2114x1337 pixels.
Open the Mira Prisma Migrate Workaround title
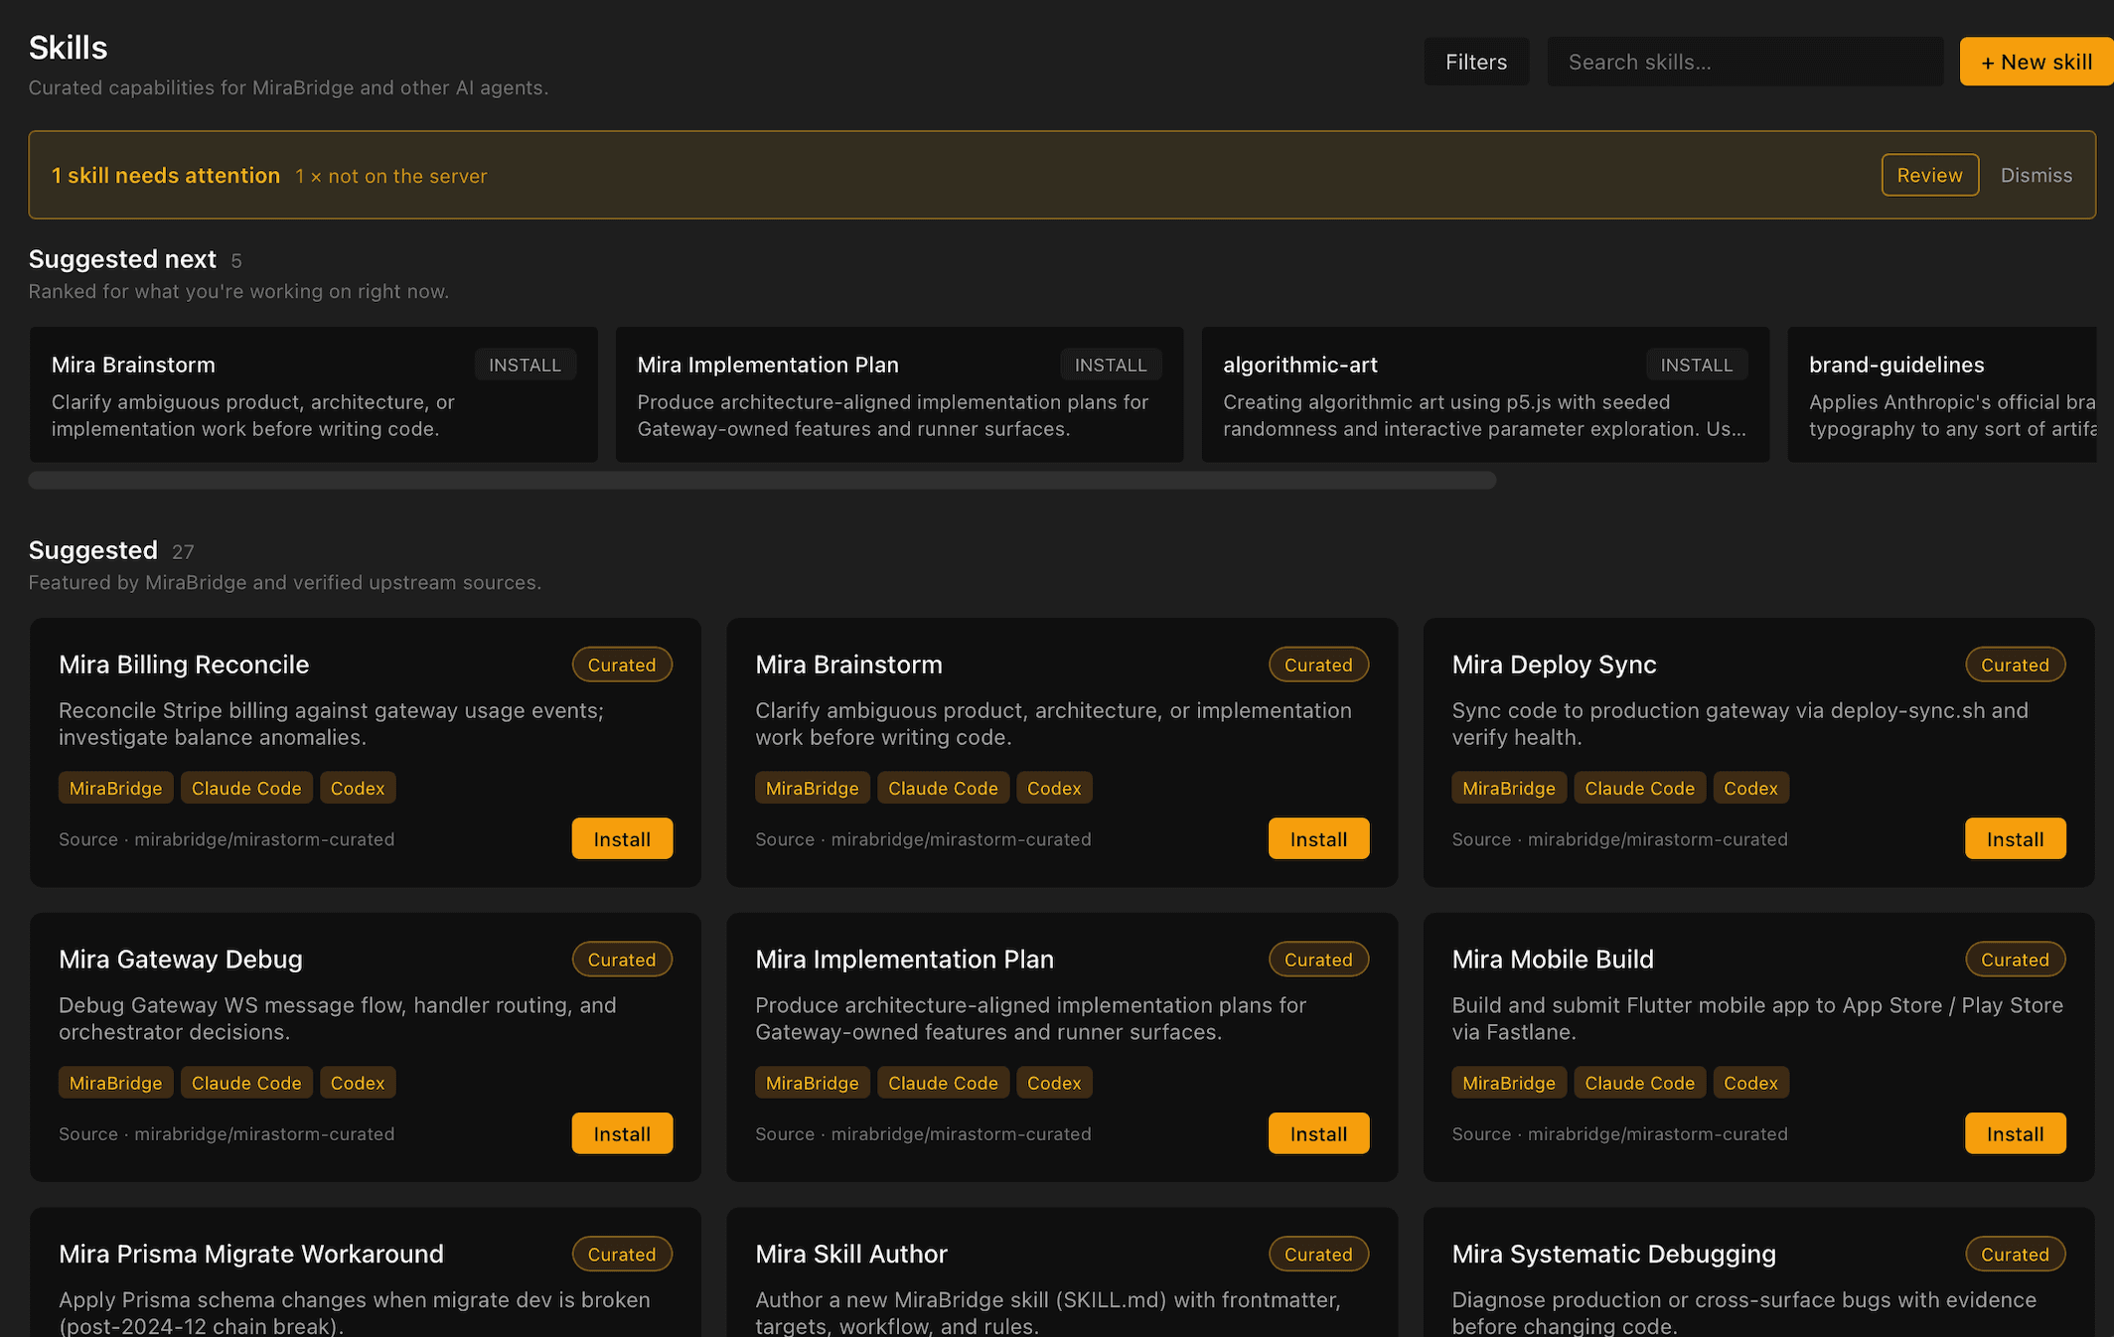(x=251, y=1255)
